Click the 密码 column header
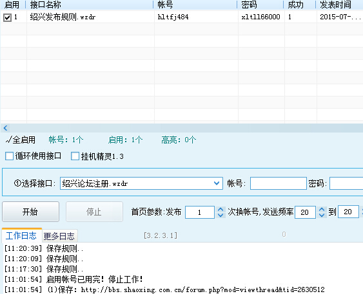This screenshot has height=294, width=363. (x=260, y=5)
